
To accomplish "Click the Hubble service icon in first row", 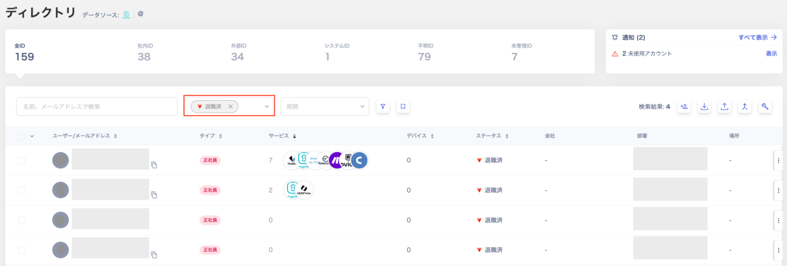I will click(291, 160).
